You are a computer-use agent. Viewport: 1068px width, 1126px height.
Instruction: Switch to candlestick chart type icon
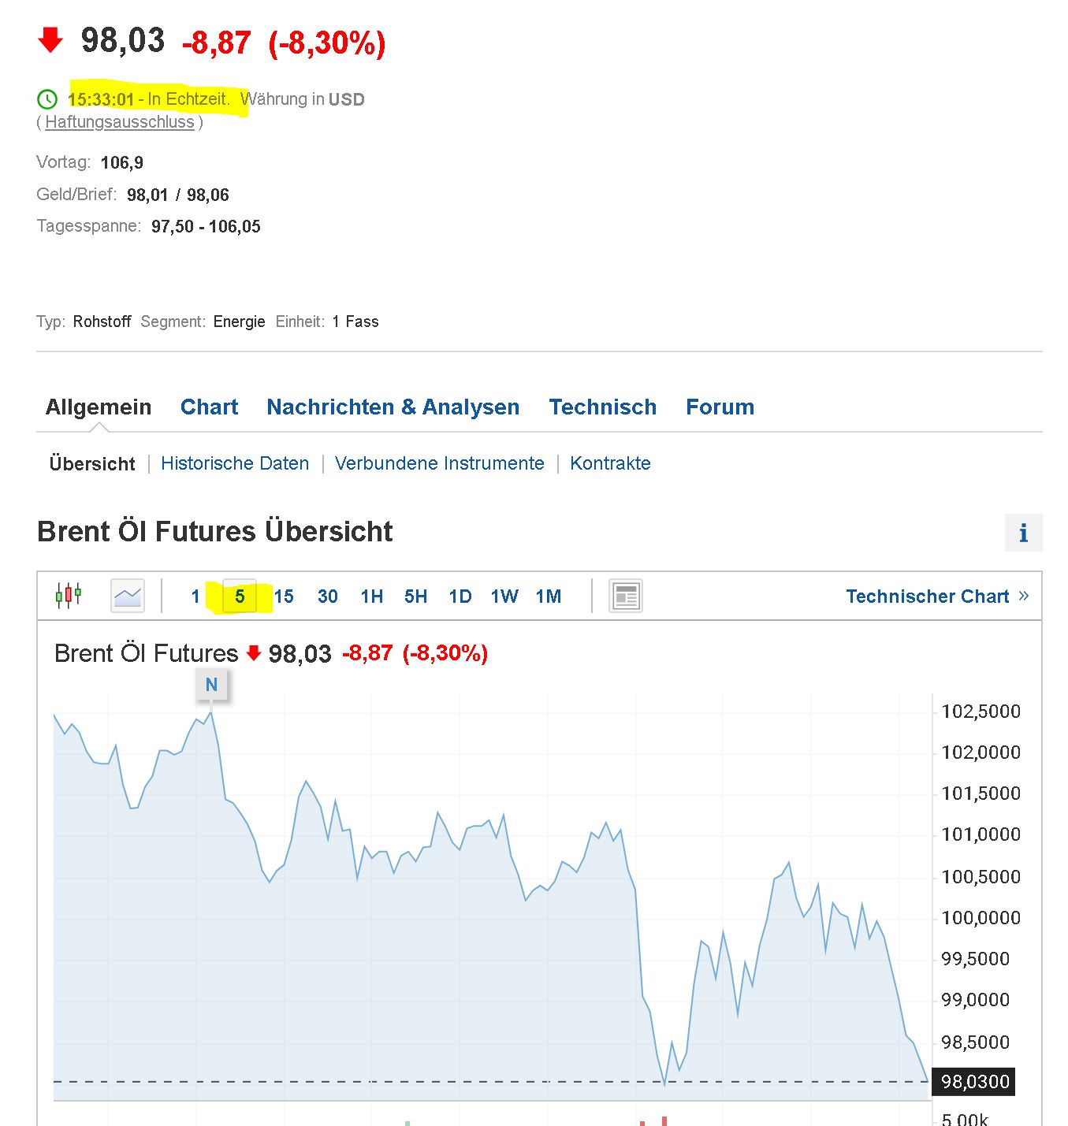[x=69, y=595]
